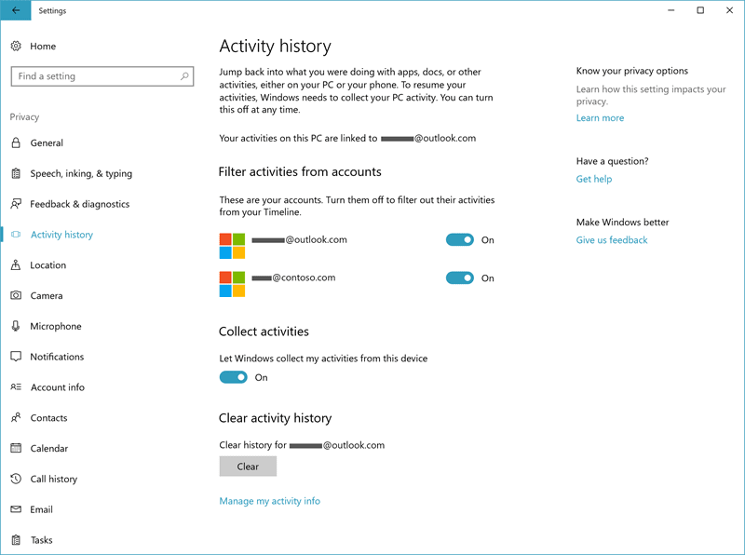Click the Find a setting search box

102,75
